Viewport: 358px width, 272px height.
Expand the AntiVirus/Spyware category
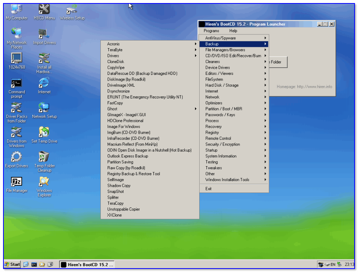pyautogui.click(x=234, y=38)
